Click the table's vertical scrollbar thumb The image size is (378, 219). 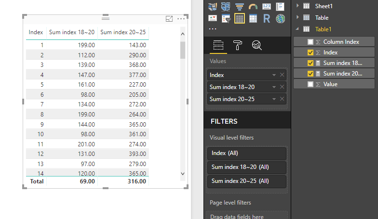pyautogui.click(x=182, y=50)
